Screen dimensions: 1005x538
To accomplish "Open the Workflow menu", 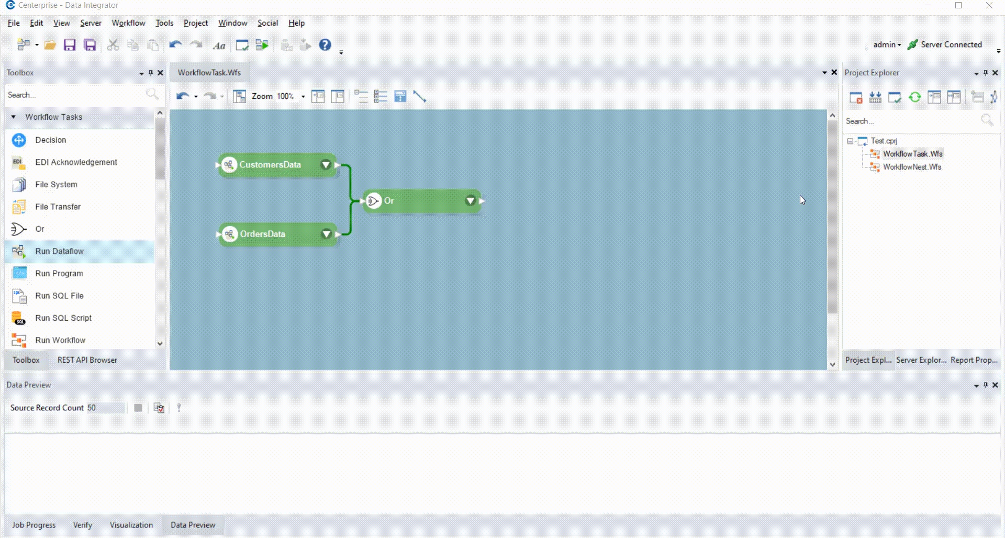I will [x=128, y=23].
